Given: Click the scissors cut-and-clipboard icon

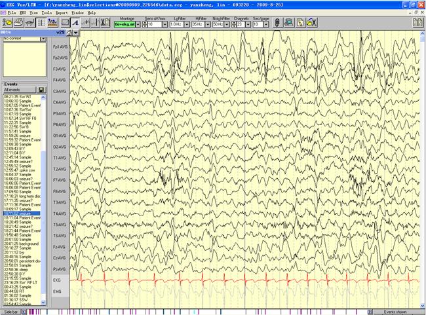Looking at the screenshot, I should point(105,23).
